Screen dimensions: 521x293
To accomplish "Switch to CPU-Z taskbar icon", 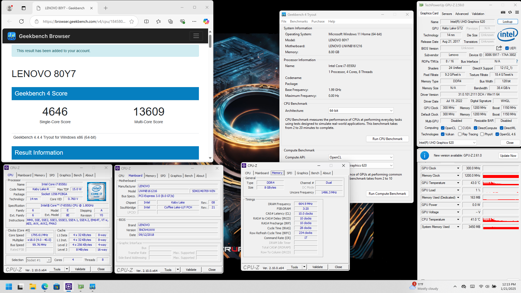I will (x=69, y=287).
